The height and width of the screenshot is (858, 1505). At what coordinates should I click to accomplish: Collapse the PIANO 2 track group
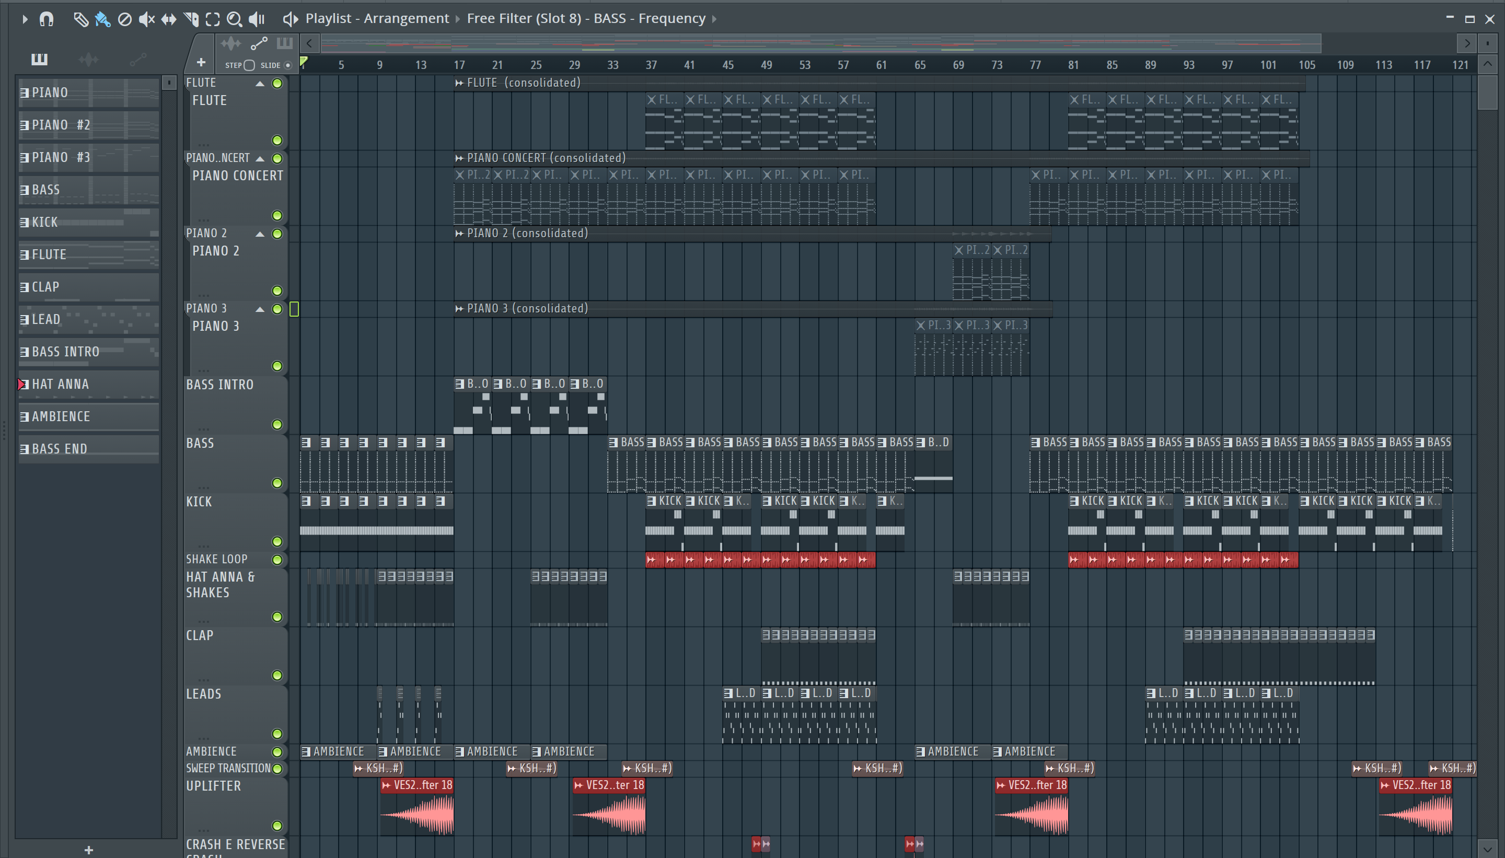(x=260, y=234)
